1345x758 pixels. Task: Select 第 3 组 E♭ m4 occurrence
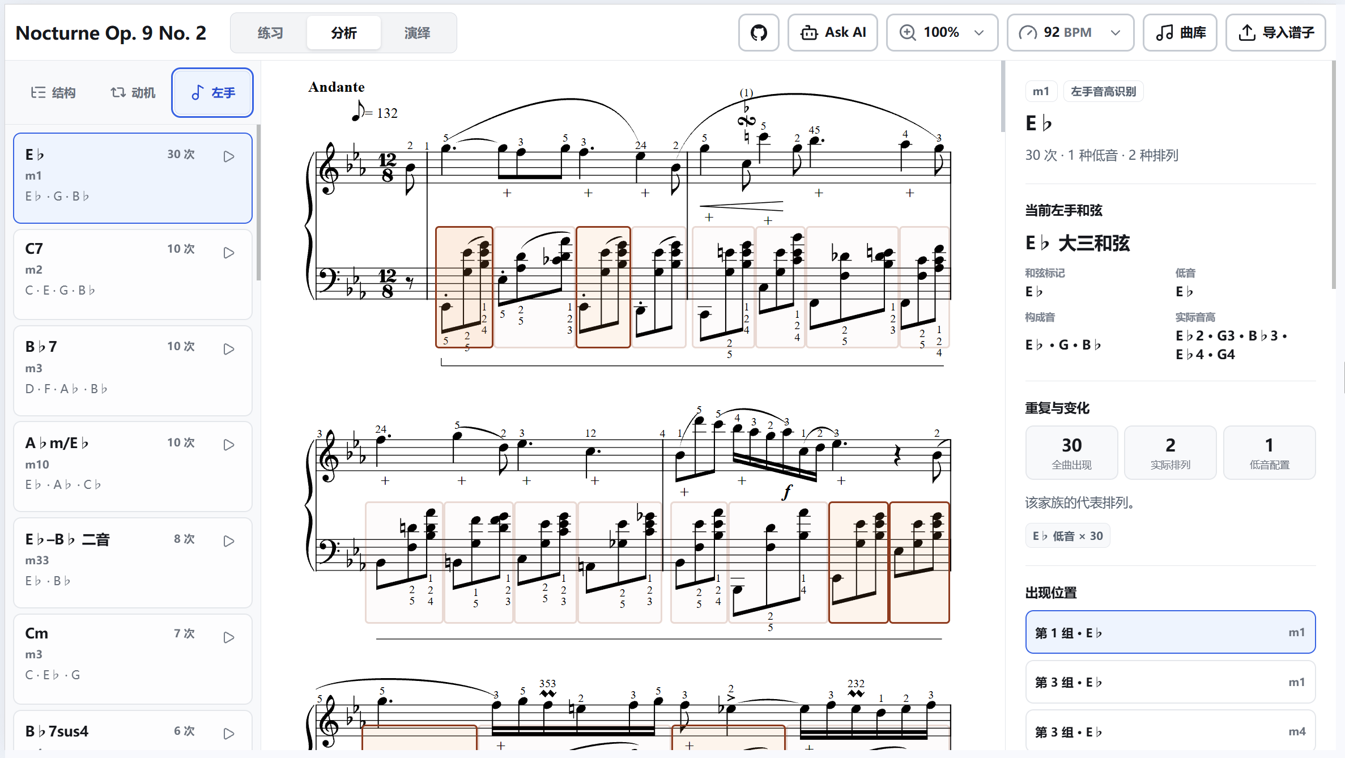coord(1171,731)
